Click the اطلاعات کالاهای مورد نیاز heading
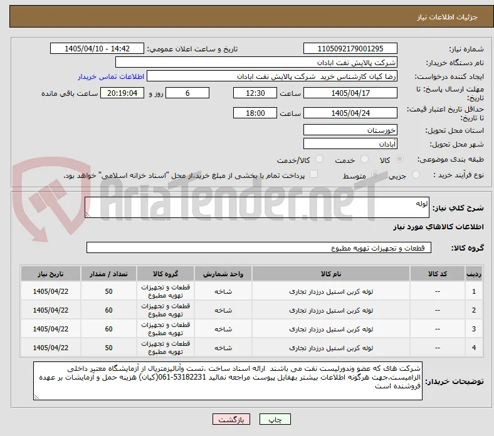This screenshot has height=436, width=494. pyautogui.click(x=438, y=227)
